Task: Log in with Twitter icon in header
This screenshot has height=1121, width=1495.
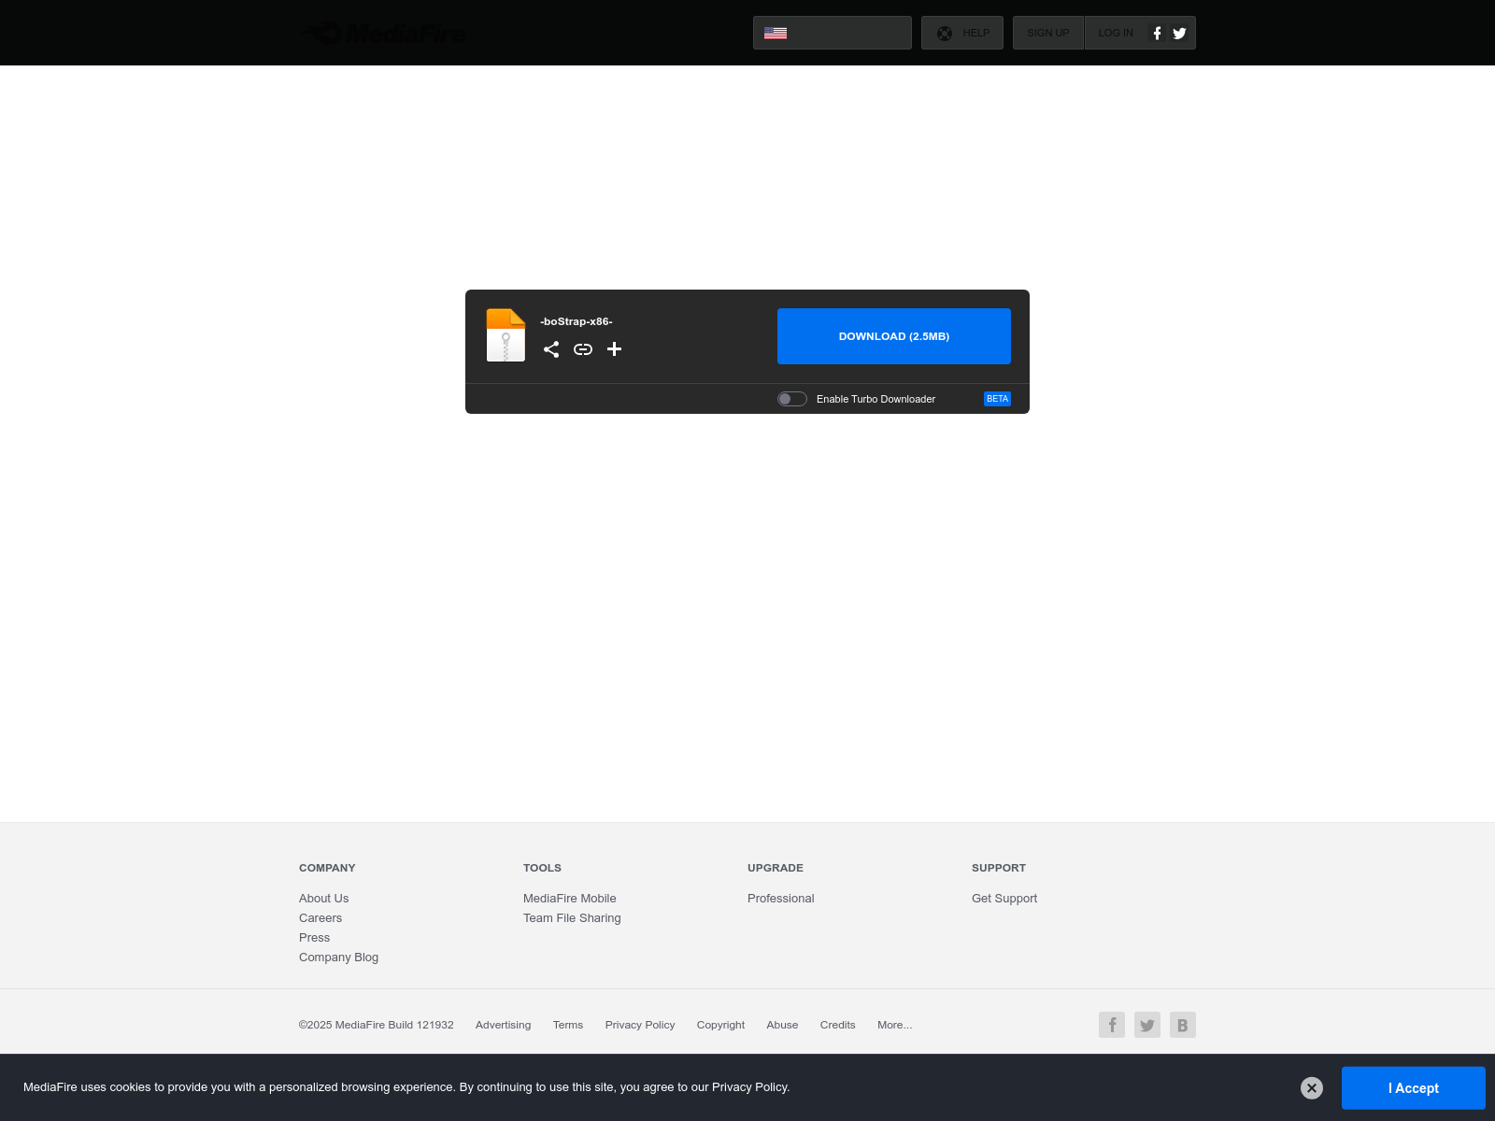Action: (x=1180, y=33)
